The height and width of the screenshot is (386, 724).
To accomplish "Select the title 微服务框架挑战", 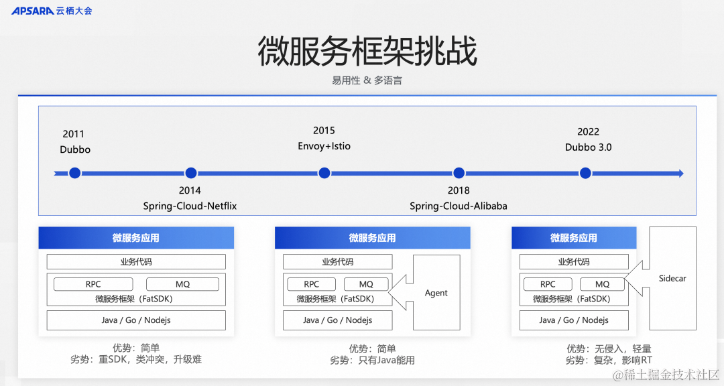I will coord(367,51).
